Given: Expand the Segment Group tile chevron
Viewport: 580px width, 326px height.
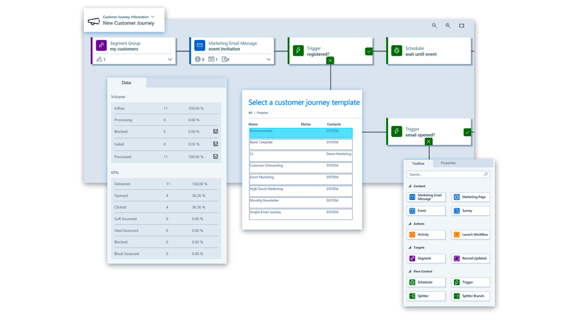Looking at the screenshot, I should [x=170, y=60].
